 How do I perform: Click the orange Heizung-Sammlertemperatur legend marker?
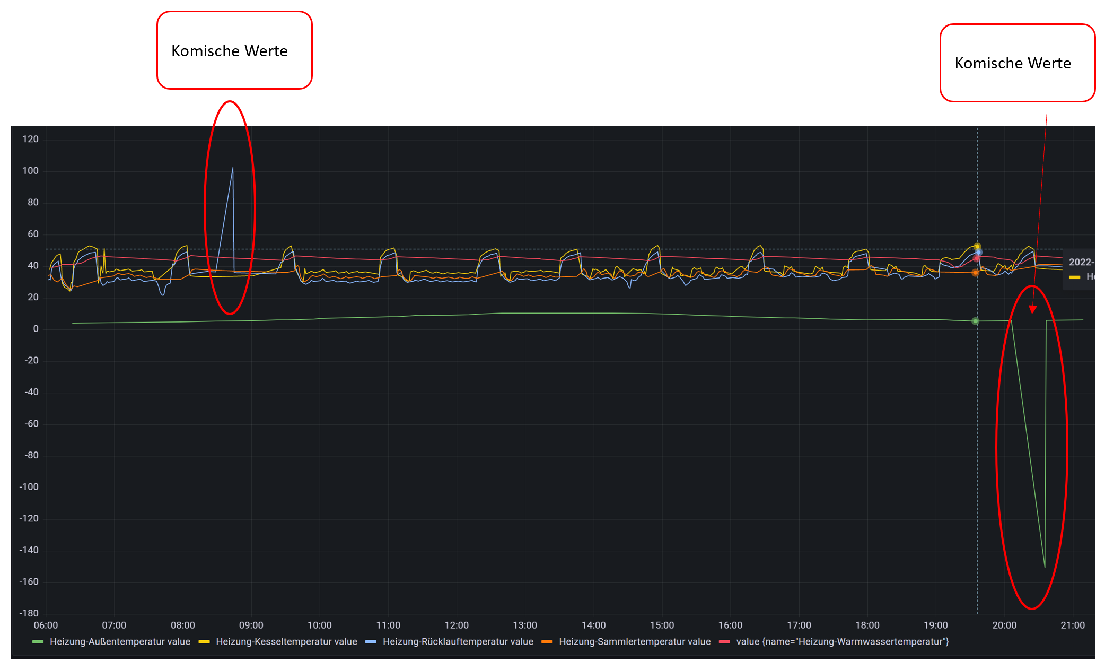(546, 641)
